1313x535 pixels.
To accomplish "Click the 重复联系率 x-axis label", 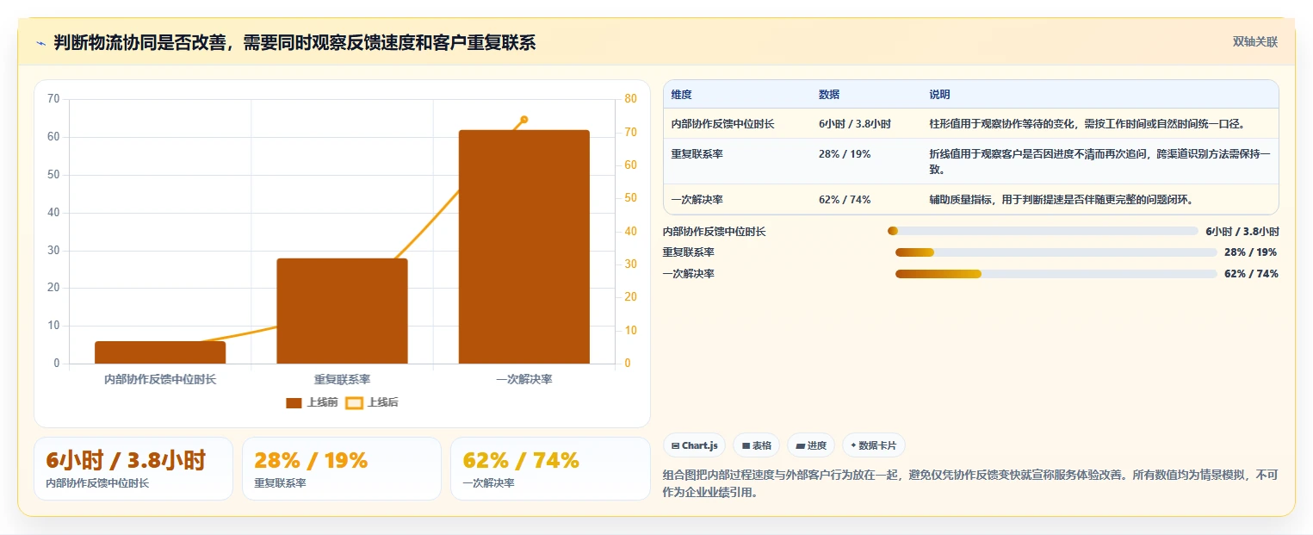I will point(342,379).
